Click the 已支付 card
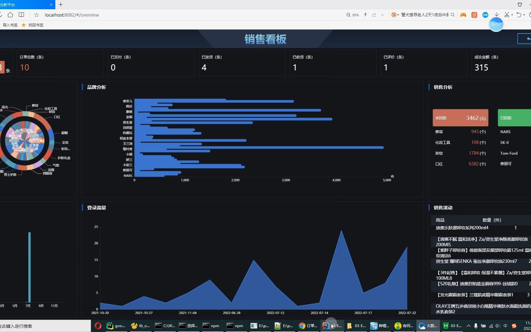The image size is (531, 332). [x=151, y=63]
